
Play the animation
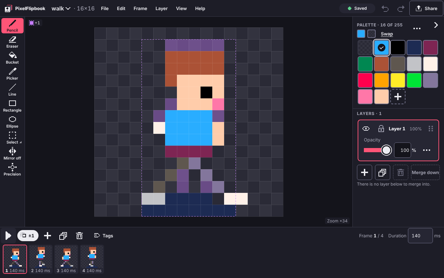8,236
